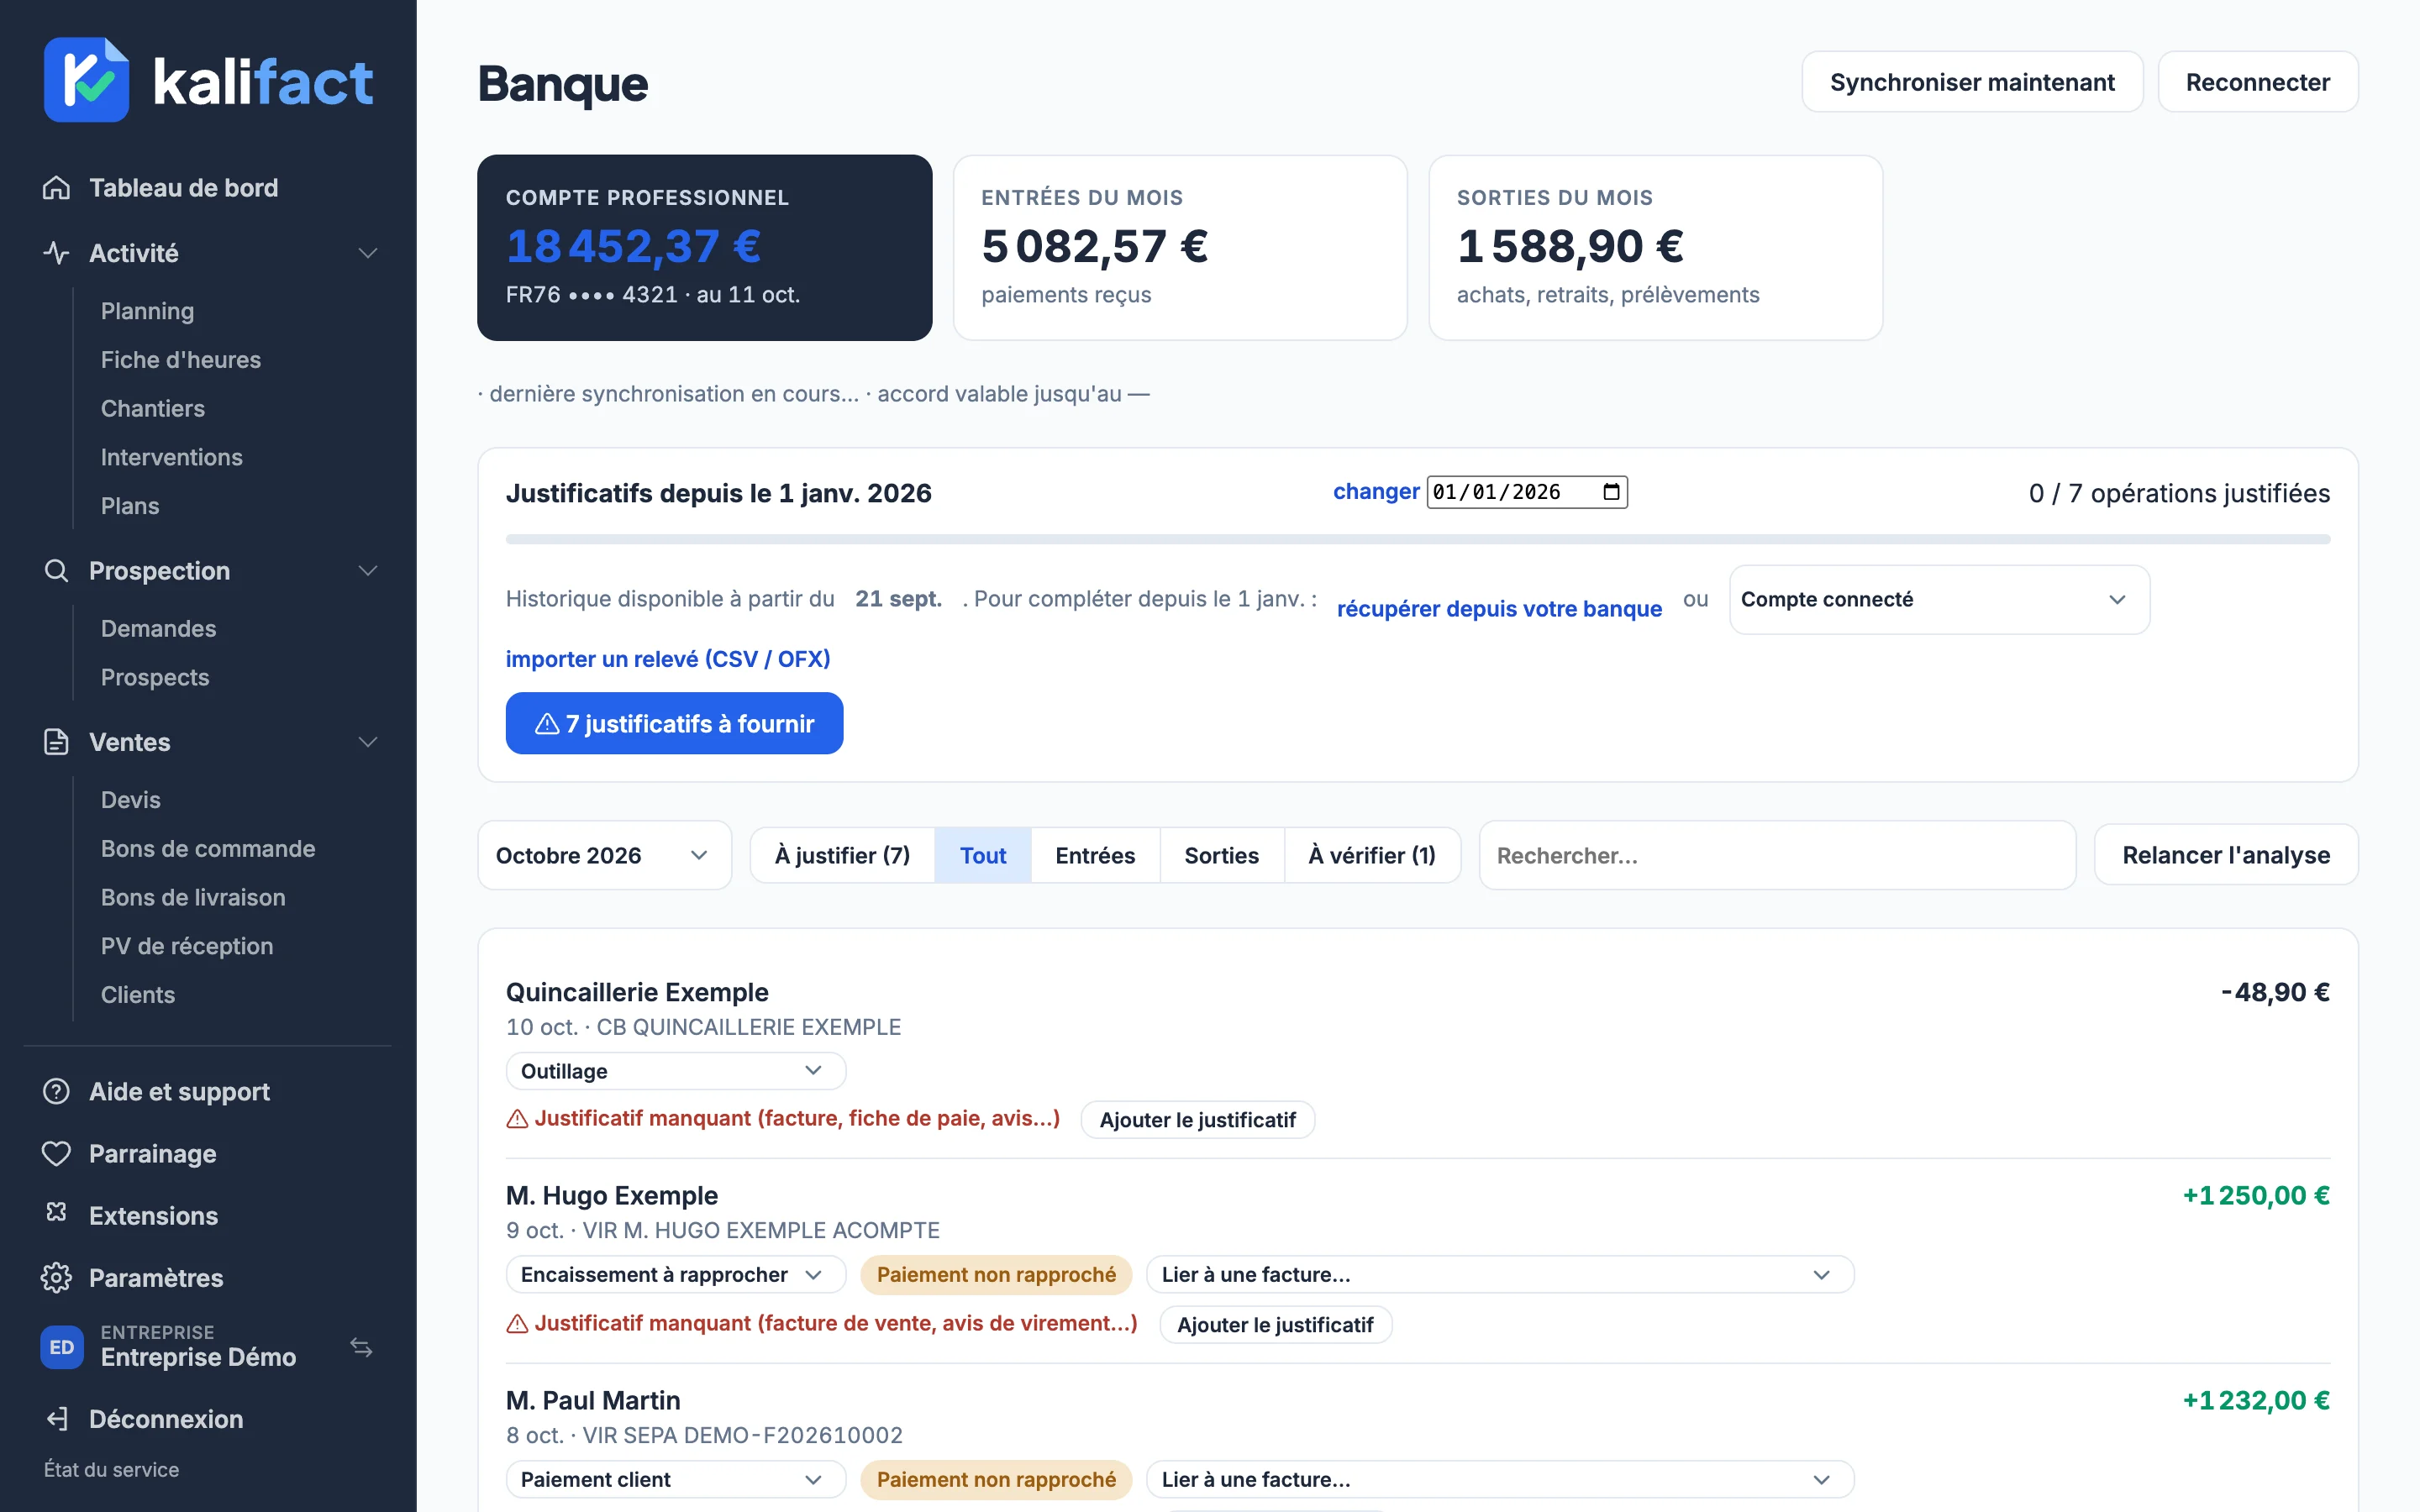Click warning icon beside Hugo Exemple missing justificatif
This screenshot has height=1512, width=2420.
coord(517,1324)
